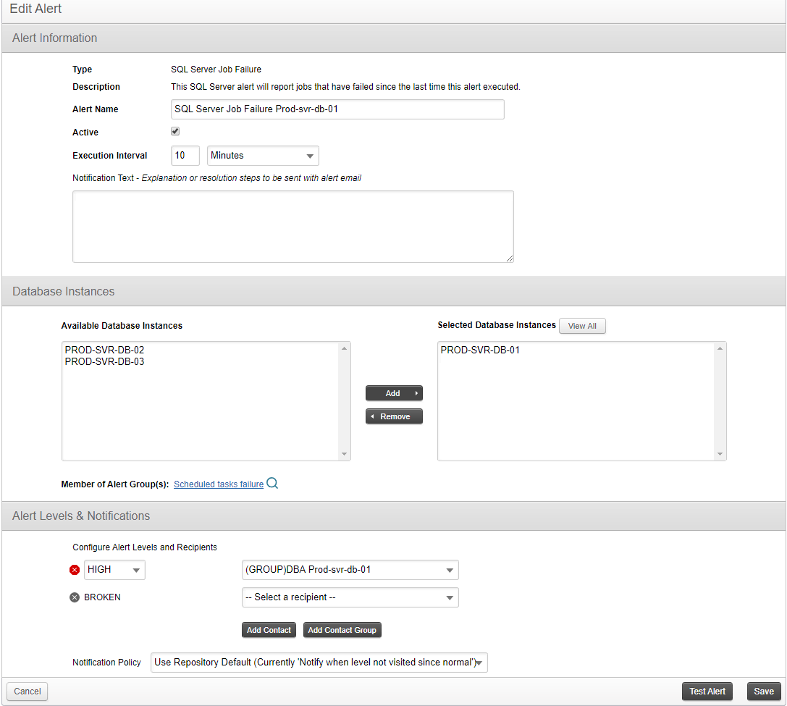Viewport: 787px width, 706px height.
Task: Click the Alert Levels & Notifications header
Action: pos(394,516)
